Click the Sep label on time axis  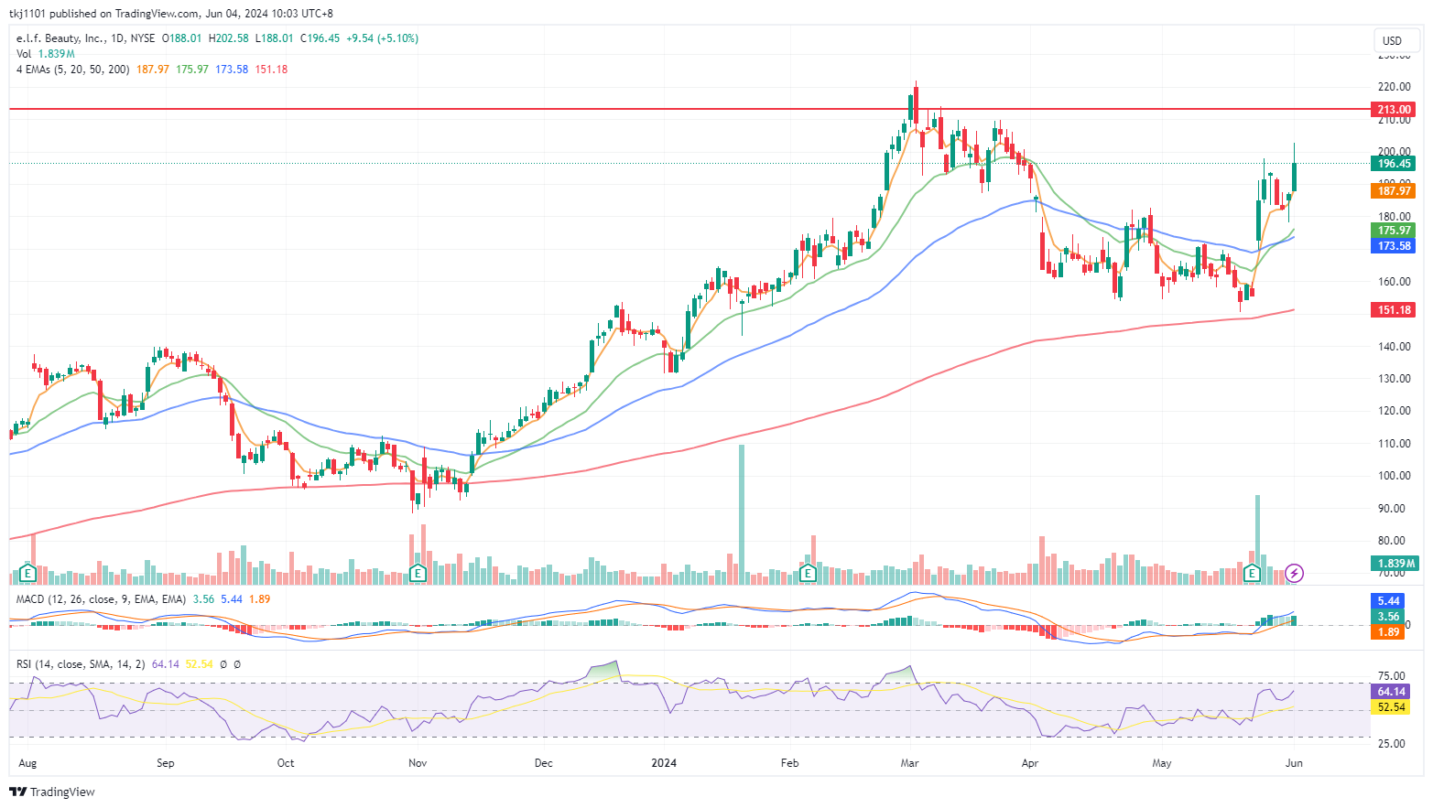click(x=165, y=763)
